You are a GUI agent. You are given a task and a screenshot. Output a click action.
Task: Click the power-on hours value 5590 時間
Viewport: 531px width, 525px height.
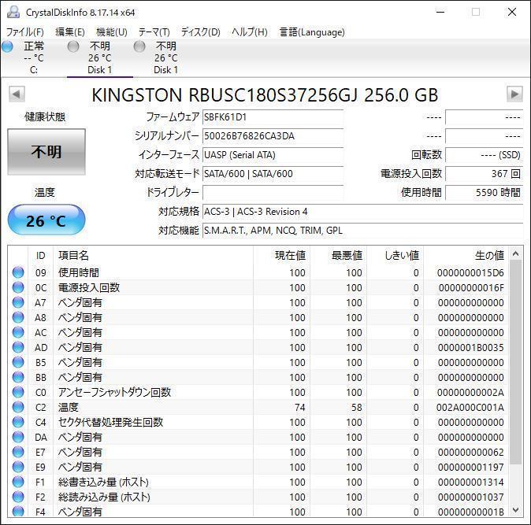pyautogui.click(x=485, y=193)
